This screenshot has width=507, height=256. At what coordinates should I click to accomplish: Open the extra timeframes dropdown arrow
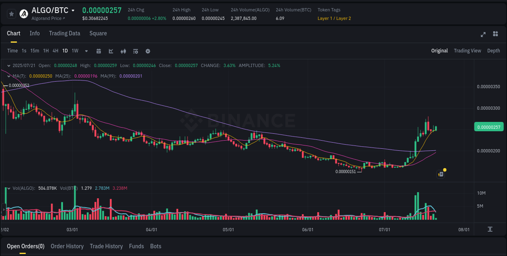pos(86,51)
